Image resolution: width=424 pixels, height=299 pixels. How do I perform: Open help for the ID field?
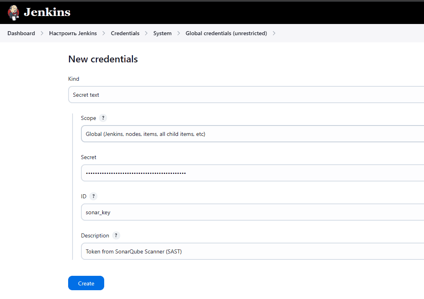(x=93, y=196)
